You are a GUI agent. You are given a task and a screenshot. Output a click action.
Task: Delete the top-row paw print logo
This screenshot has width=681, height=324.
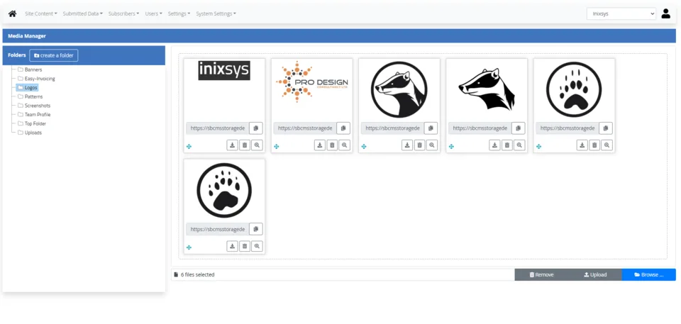tap(594, 145)
